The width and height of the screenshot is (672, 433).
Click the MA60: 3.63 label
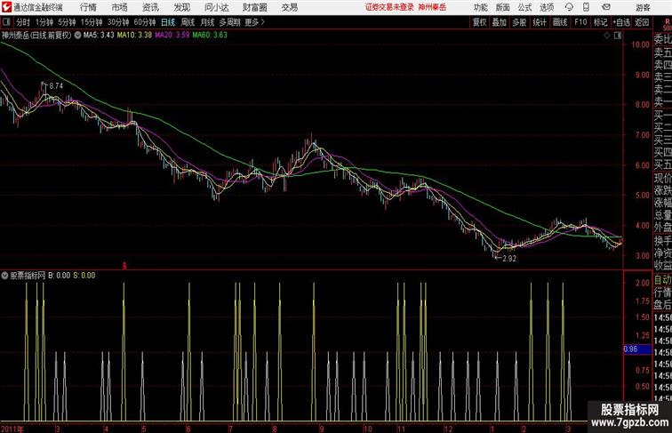click(x=210, y=36)
